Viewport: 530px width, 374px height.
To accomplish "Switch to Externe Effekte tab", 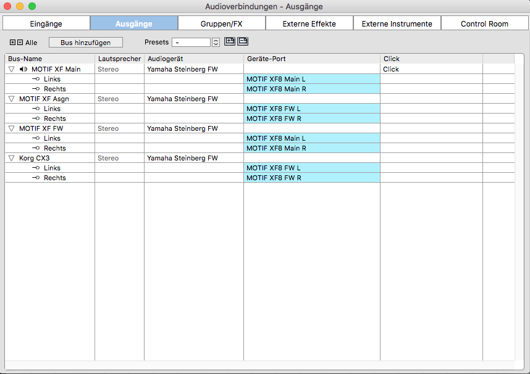I will tap(309, 23).
